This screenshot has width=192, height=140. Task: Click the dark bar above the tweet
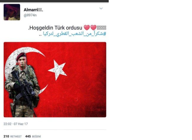pos(54,1)
